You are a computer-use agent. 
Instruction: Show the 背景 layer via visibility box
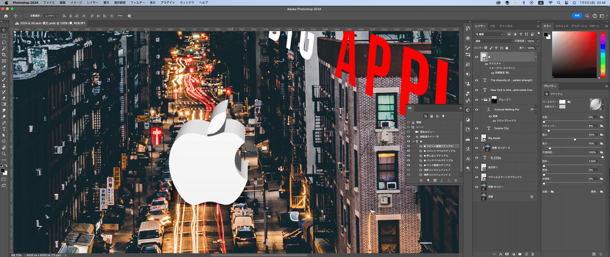coord(477,196)
